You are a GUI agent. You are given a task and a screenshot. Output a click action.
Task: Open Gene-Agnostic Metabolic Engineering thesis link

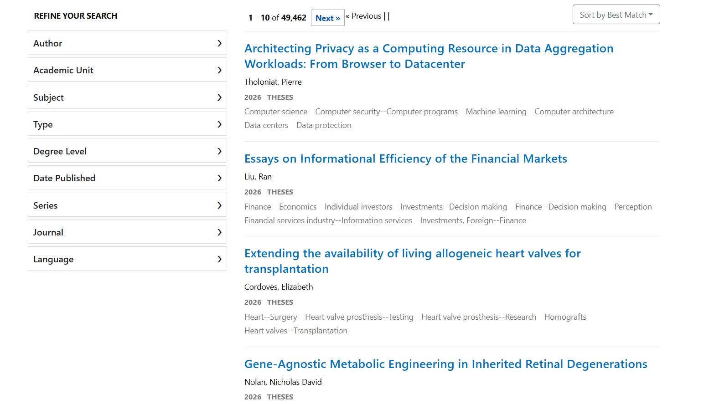[x=445, y=364]
